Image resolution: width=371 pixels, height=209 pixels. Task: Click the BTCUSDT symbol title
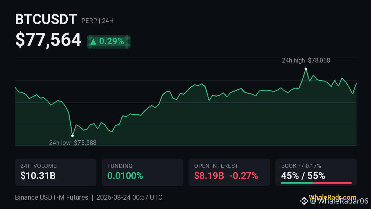point(46,20)
